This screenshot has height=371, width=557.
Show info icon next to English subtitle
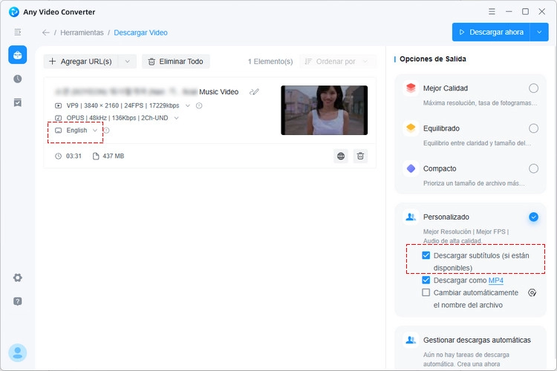[106, 131]
